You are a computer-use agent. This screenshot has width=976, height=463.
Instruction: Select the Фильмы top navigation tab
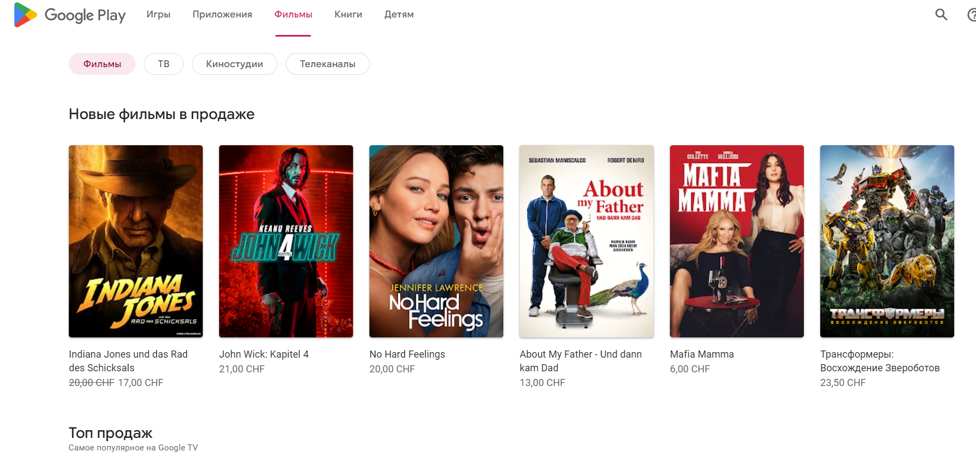click(x=293, y=14)
